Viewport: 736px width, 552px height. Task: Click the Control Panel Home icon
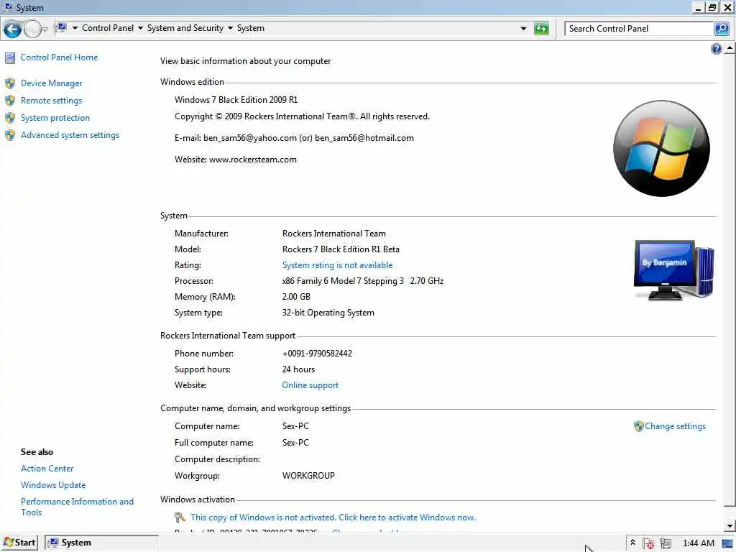pos(10,57)
